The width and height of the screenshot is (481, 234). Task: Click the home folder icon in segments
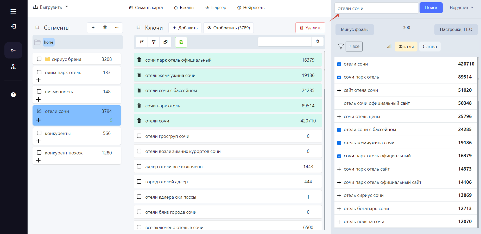pyautogui.click(x=38, y=42)
